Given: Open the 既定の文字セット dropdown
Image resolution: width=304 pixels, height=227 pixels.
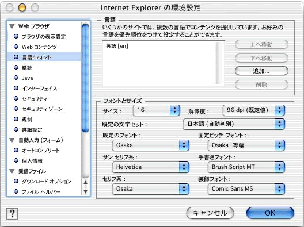Looking at the screenshot, I should tap(234, 124).
